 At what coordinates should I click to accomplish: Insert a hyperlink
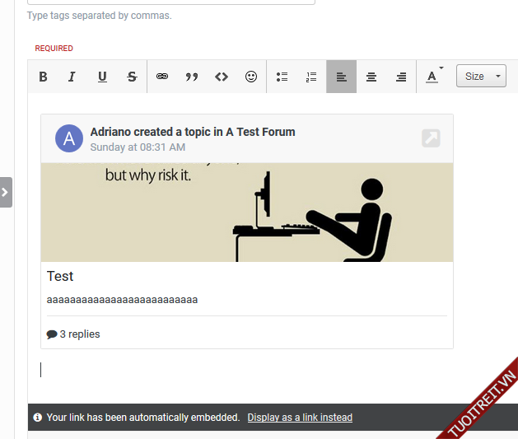pyautogui.click(x=162, y=77)
